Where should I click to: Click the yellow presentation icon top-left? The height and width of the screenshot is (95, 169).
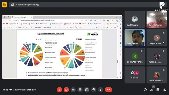[x=4, y=5]
